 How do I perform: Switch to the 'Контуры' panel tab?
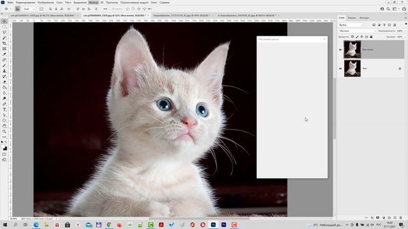point(364,18)
